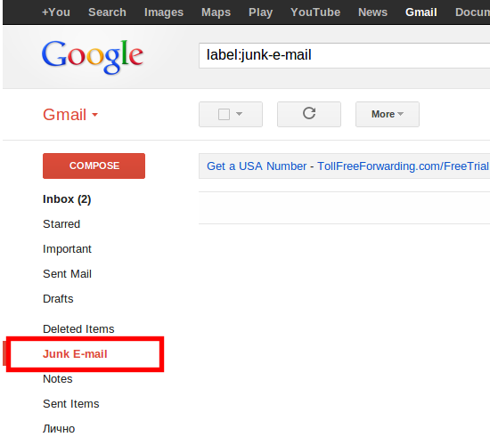This screenshot has height=437, width=490.
Task: Click the Google logo
Action: click(x=93, y=57)
